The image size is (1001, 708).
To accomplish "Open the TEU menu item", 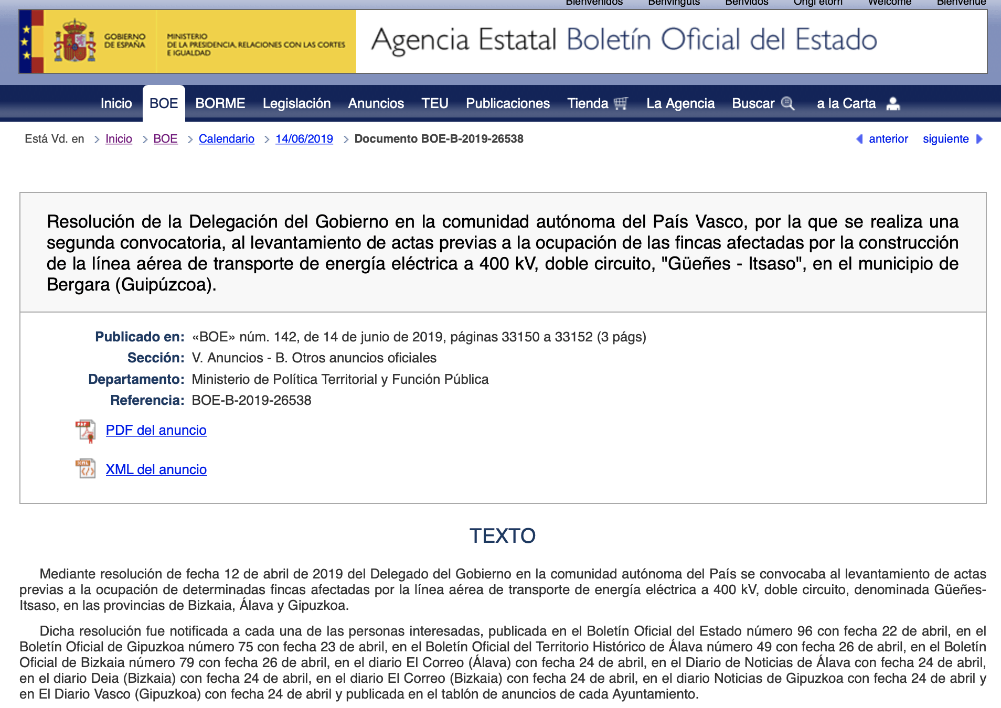I will pyautogui.click(x=434, y=103).
